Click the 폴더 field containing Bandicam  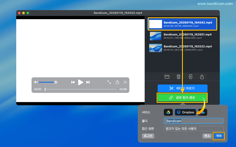pyautogui.click(x=194, y=121)
